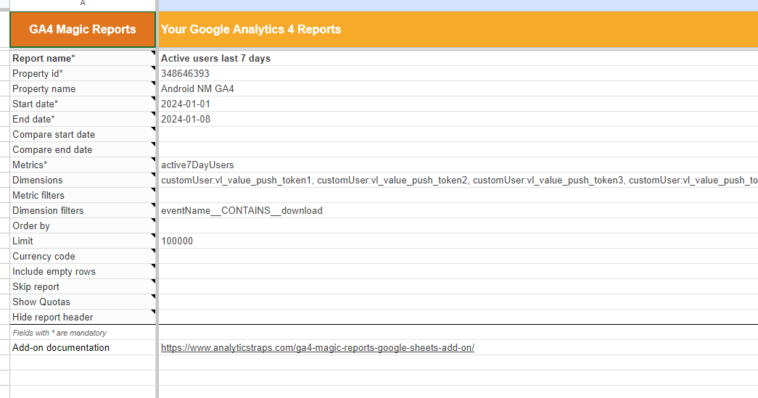Open the analyticstraps.com documentation link

tap(318, 348)
